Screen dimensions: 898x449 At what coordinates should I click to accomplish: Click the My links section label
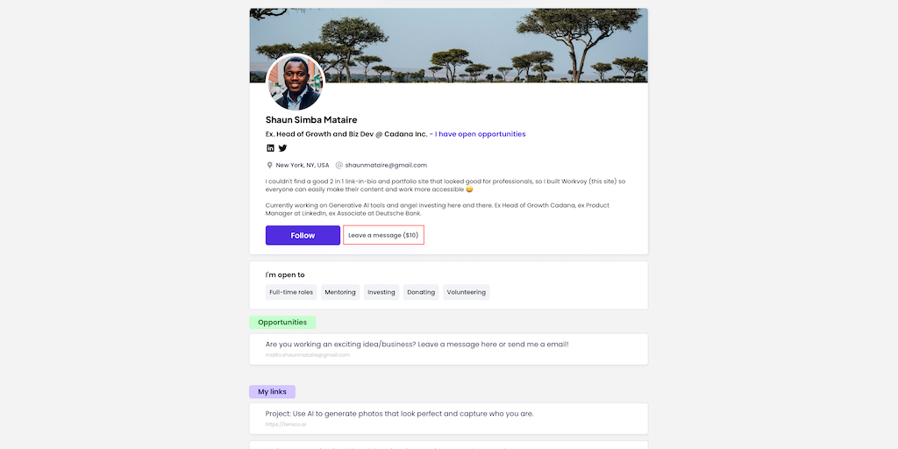tap(273, 392)
